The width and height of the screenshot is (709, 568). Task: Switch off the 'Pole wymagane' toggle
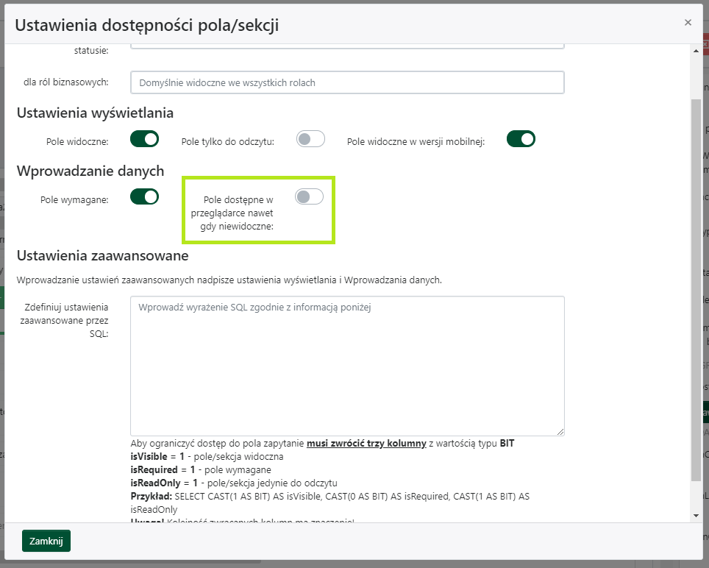[x=144, y=197]
